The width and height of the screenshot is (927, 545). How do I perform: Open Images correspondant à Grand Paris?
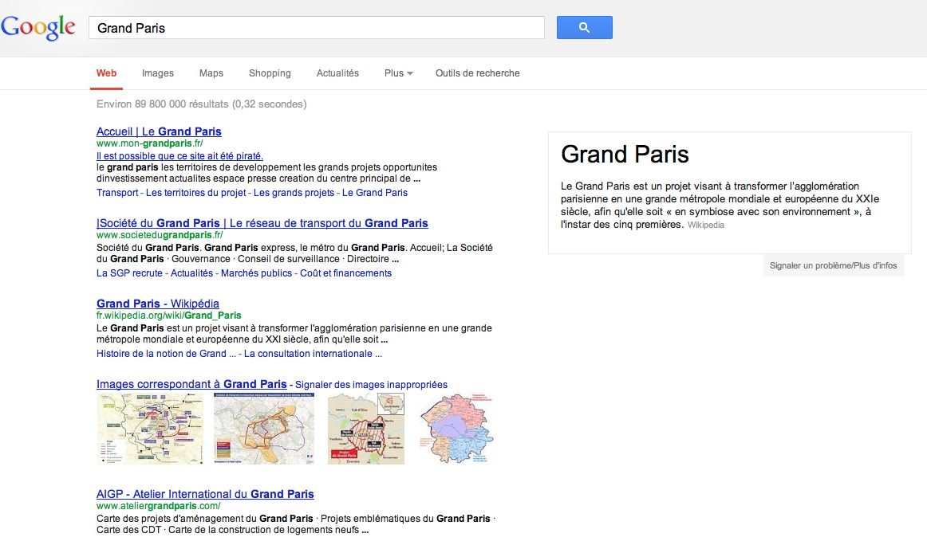[191, 384]
